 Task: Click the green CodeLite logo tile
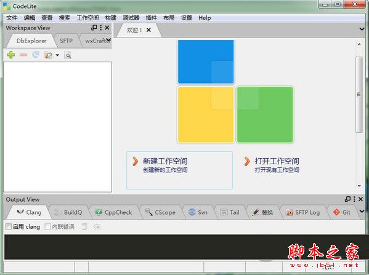(x=265, y=114)
